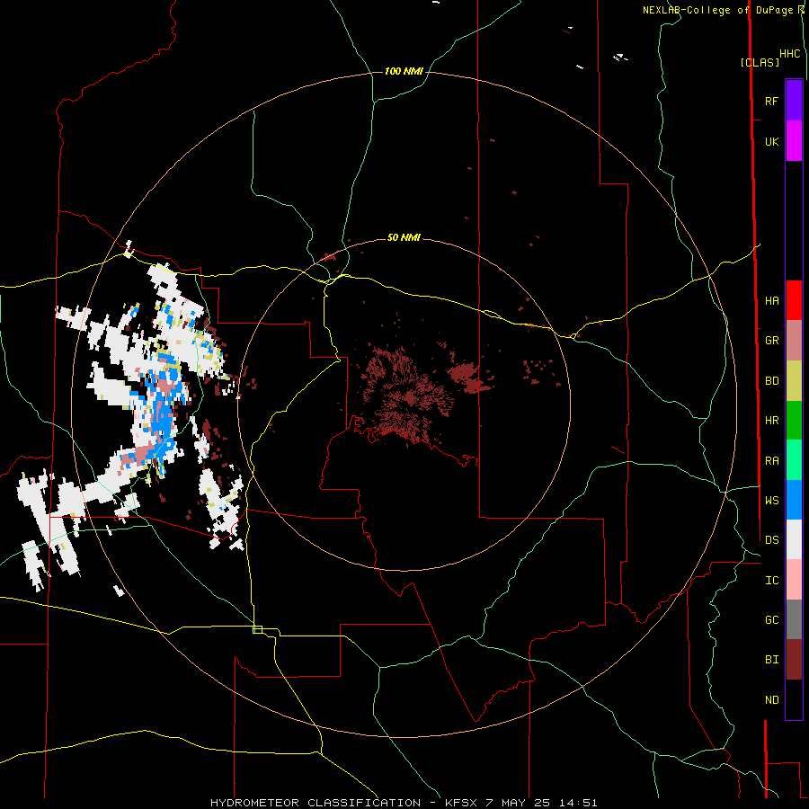
Task: Click the "50 NMI" range ring label
Action: tap(404, 237)
